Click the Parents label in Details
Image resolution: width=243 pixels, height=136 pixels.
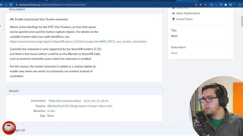(40, 106)
